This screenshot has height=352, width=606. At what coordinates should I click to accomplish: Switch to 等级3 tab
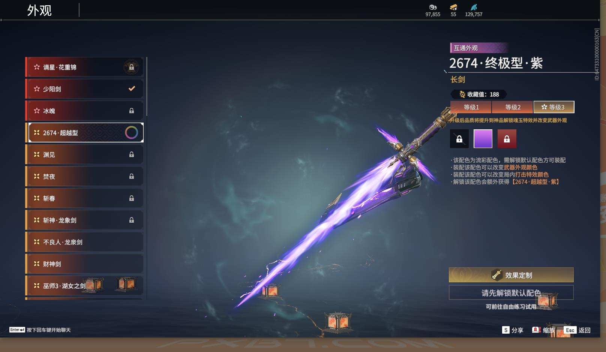(554, 107)
